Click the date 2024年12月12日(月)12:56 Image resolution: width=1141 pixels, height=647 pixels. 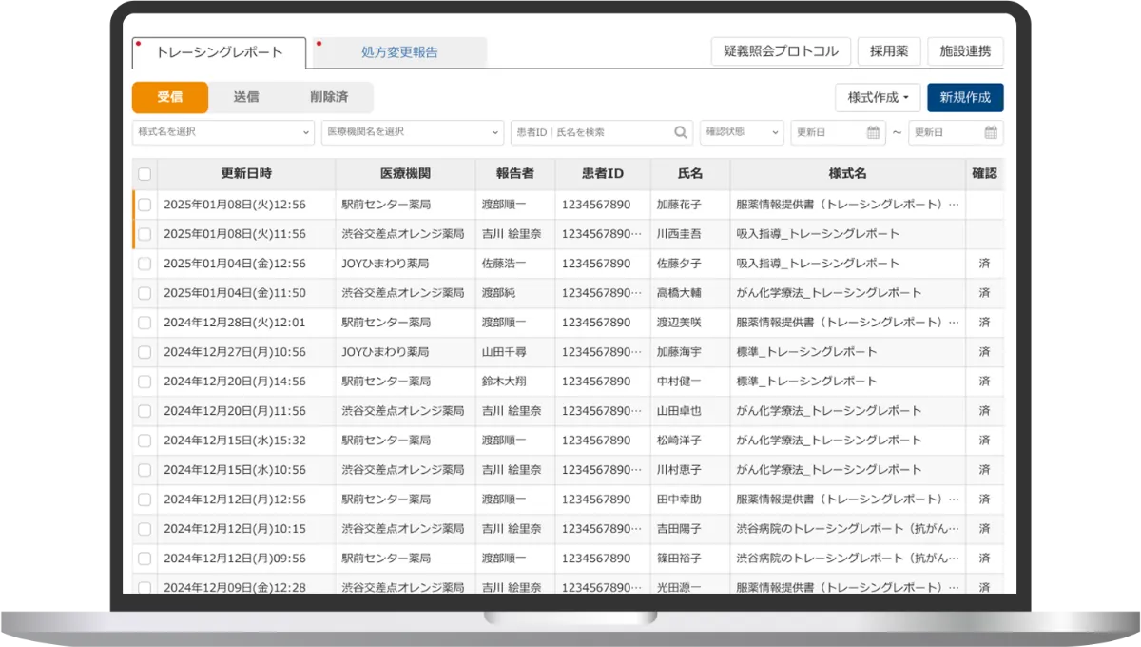coord(235,500)
